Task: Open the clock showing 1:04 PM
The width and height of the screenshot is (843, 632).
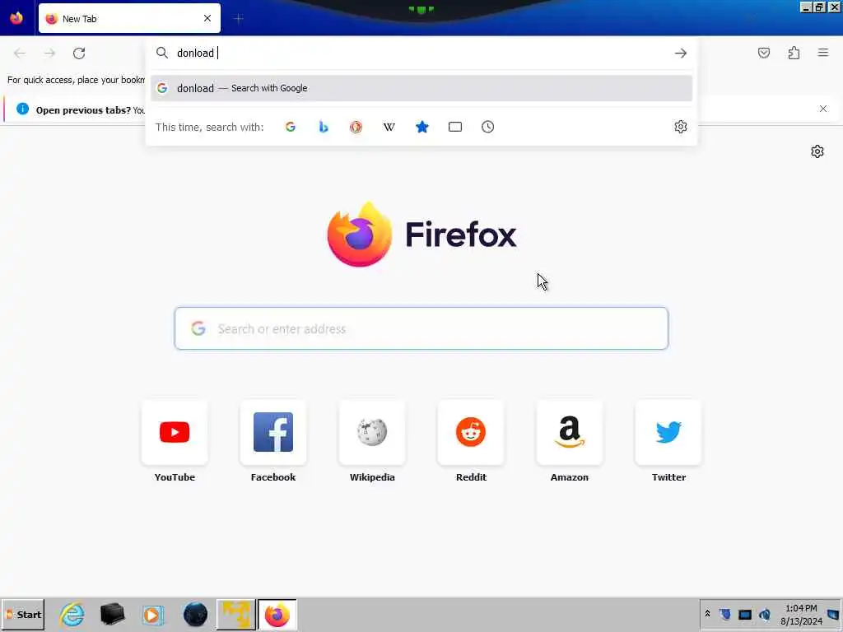Action: [801, 614]
